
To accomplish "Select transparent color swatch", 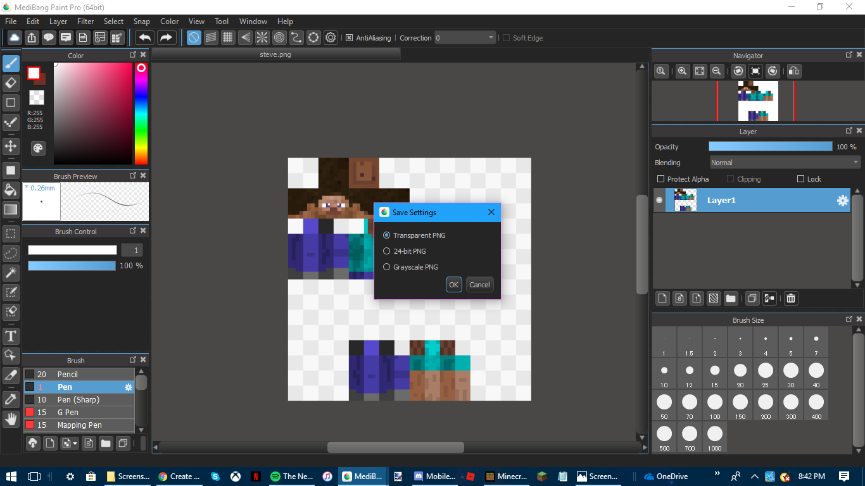I will 37,97.
